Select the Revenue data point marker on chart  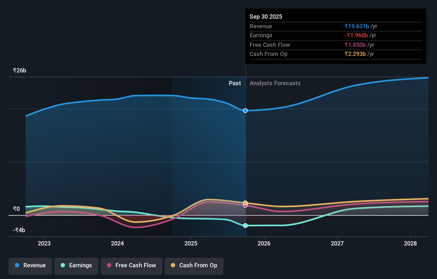click(x=245, y=110)
